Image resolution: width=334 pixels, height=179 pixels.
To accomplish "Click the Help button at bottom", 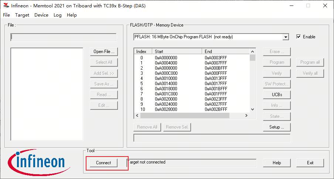I will [x=277, y=163].
